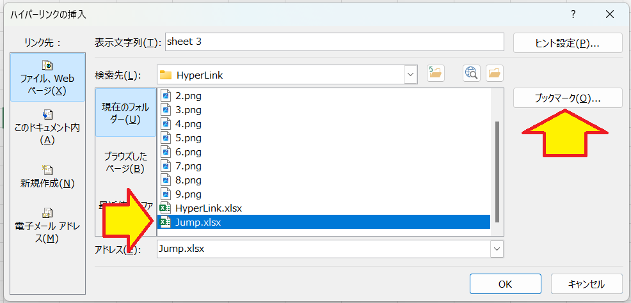
Task: Select HyperLink.xlsx in file list
Action: tap(208, 208)
